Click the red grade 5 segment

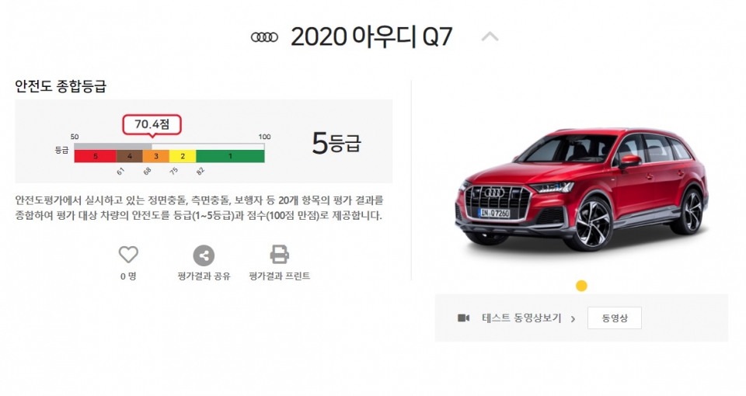tap(95, 156)
